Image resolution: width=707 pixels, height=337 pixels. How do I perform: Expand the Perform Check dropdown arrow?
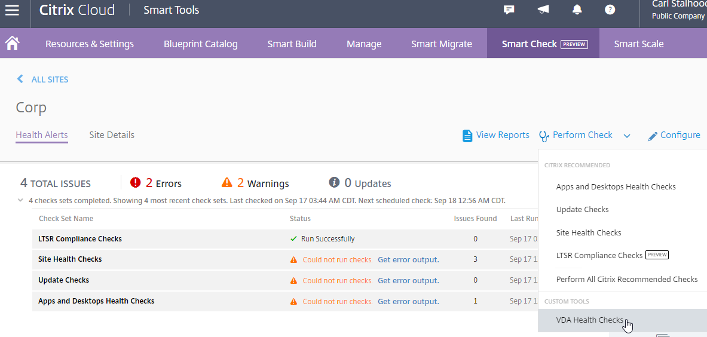coord(627,136)
